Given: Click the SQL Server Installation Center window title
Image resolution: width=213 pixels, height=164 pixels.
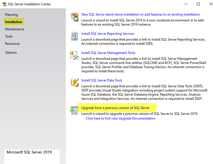Looking at the screenshot, I should point(29,4).
